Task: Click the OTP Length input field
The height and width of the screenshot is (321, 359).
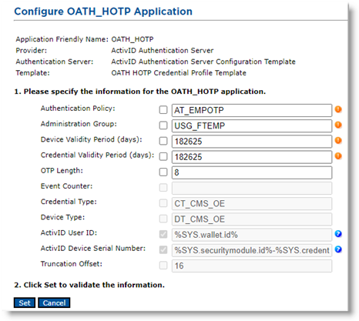Action: pyautogui.click(x=252, y=172)
